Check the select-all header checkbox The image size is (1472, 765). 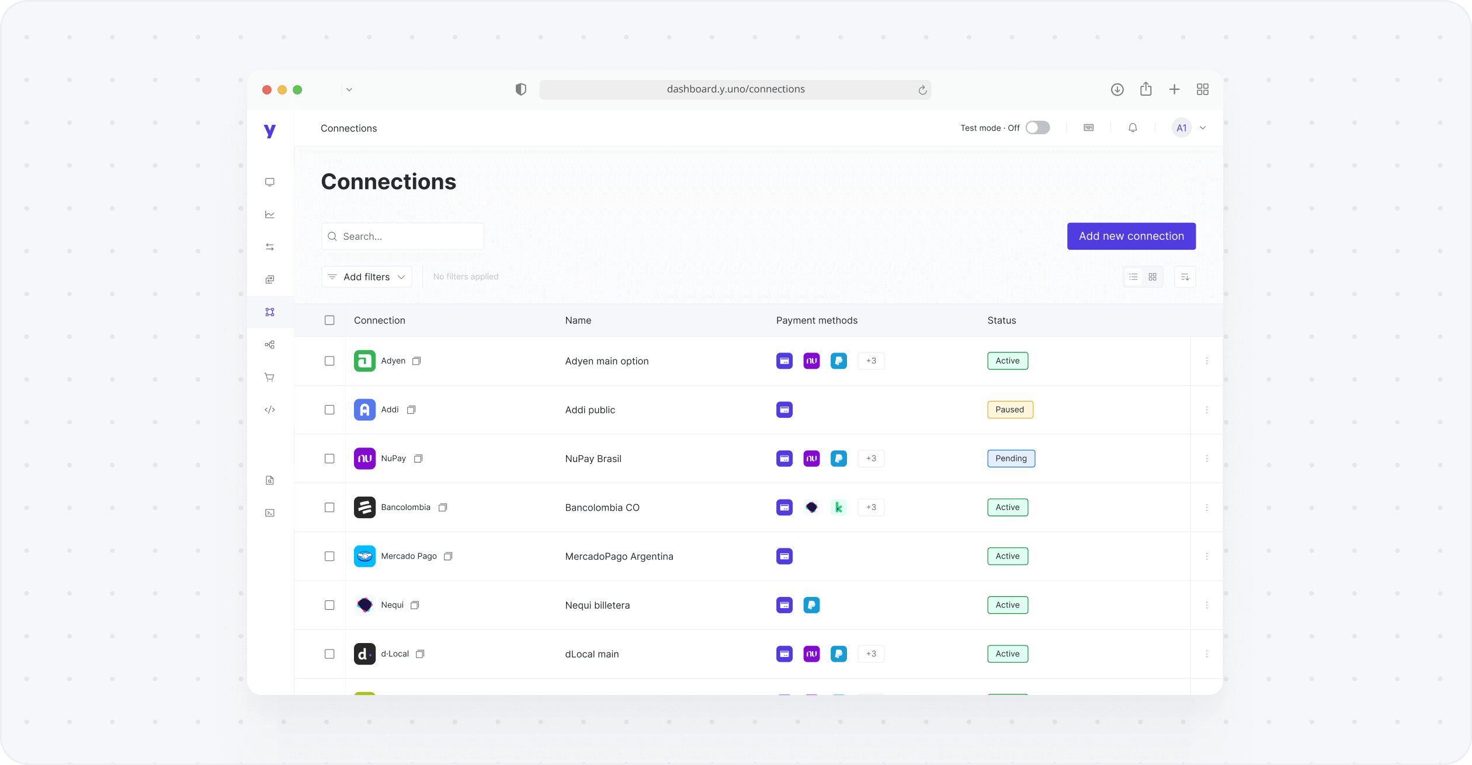329,320
